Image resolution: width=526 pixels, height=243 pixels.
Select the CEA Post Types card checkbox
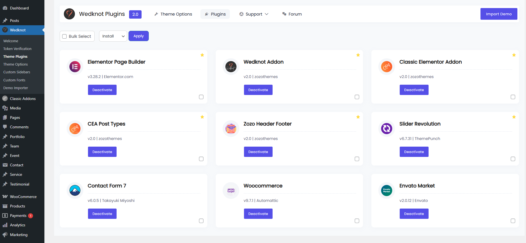(x=201, y=159)
